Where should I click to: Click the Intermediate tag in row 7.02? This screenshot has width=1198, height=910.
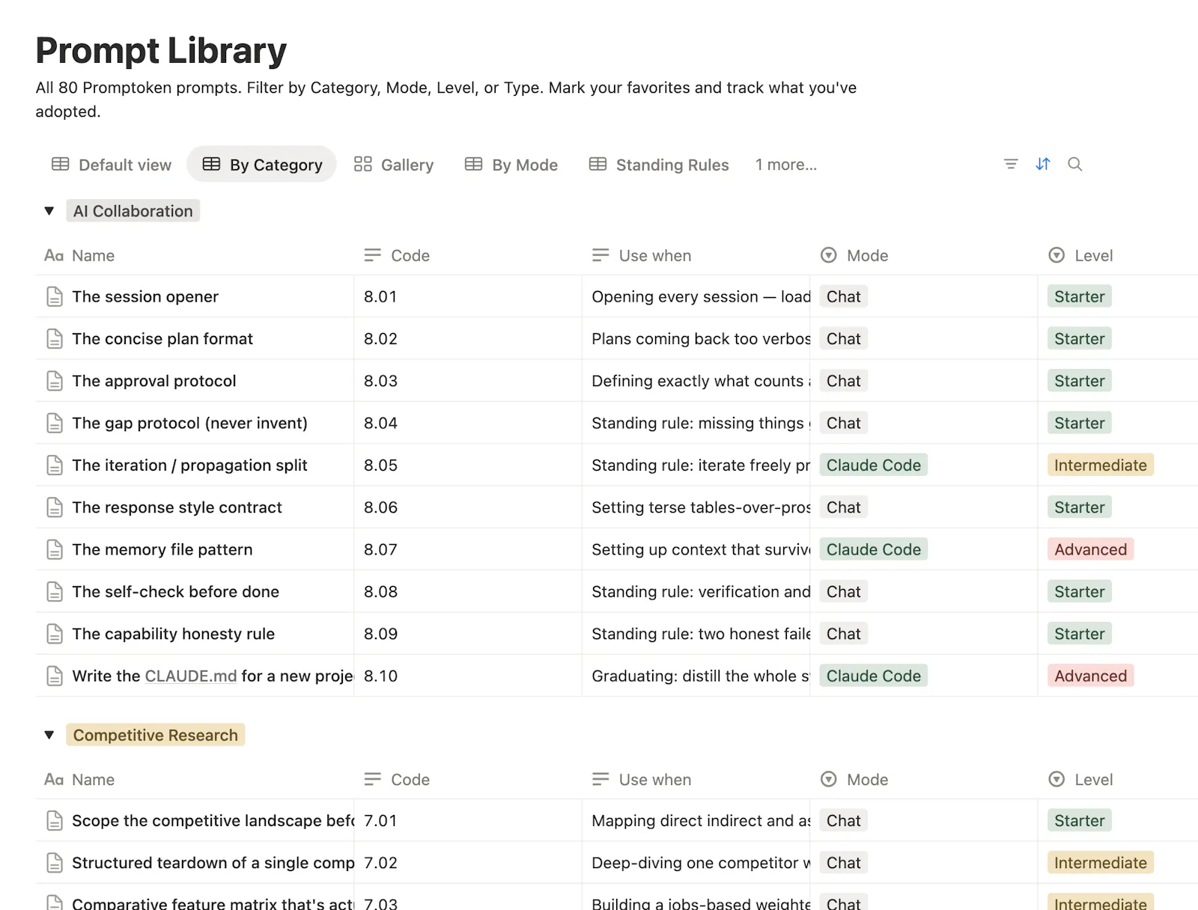pyautogui.click(x=1100, y=863)
